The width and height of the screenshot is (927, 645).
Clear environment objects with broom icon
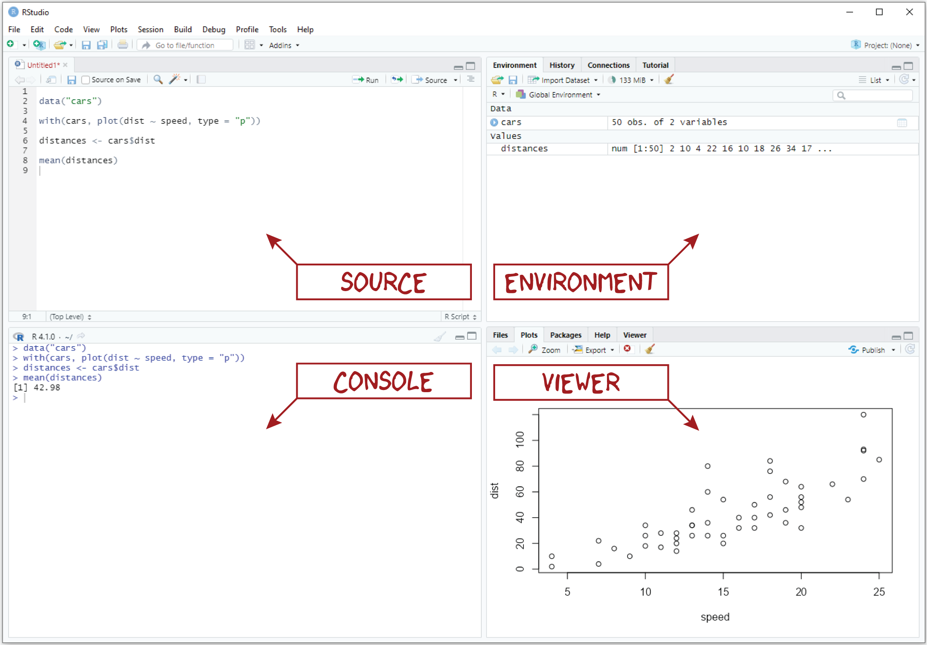(669, 80)
